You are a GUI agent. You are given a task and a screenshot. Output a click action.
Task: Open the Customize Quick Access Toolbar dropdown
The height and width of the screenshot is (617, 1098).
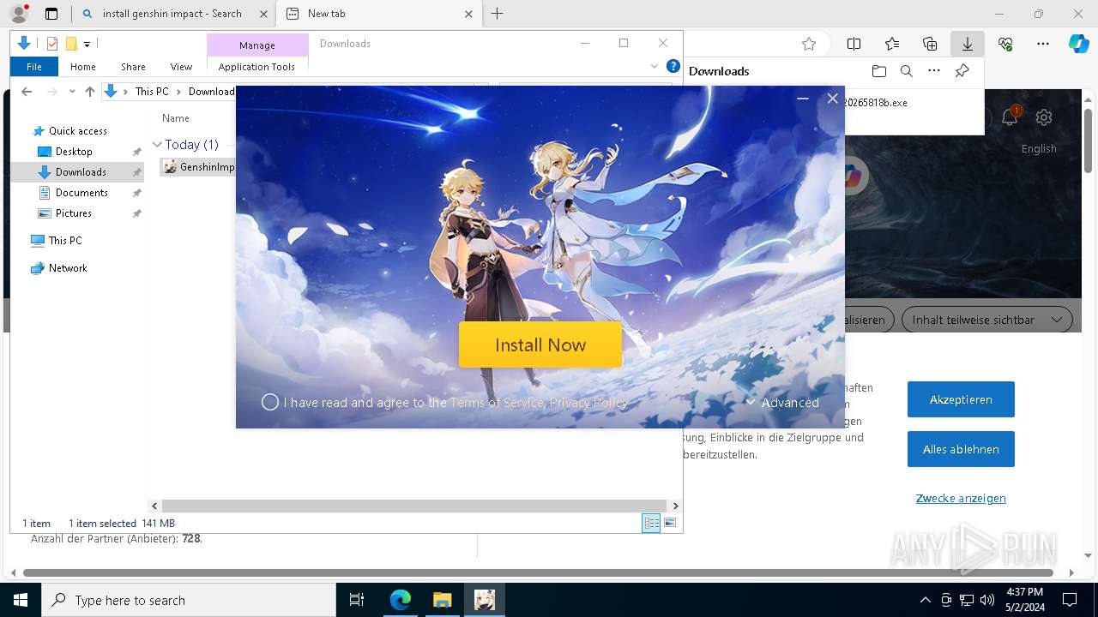[x=87, y=44]
